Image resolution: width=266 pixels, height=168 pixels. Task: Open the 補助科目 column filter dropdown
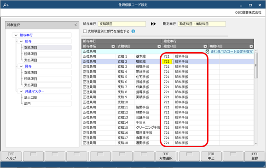(251, 46)
